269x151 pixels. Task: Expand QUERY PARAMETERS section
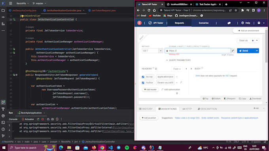tap(178, 60)
